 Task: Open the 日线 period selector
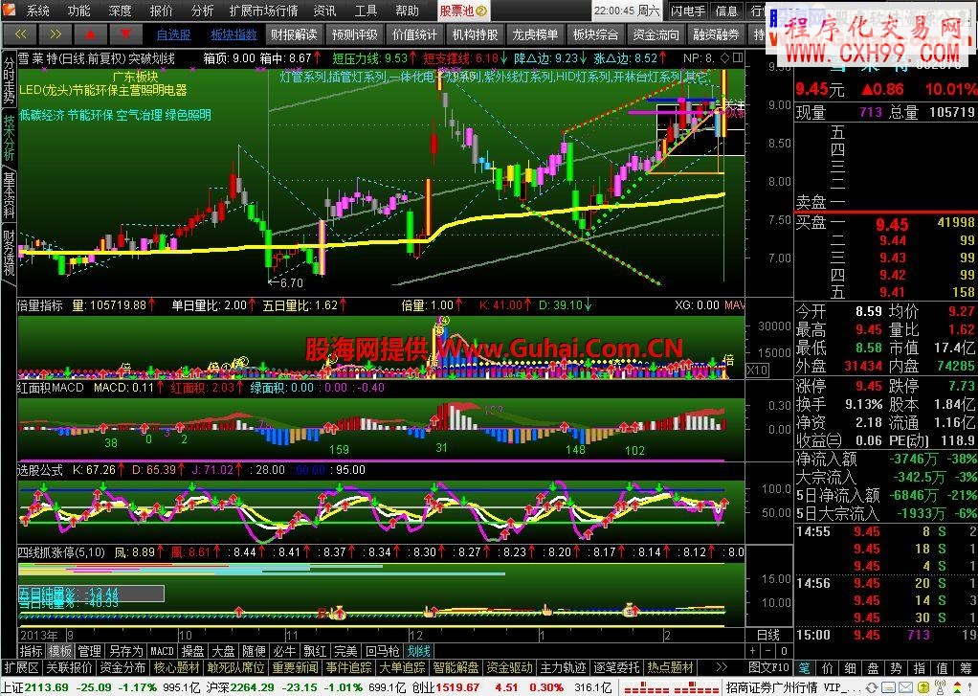[x=767, y=635]
